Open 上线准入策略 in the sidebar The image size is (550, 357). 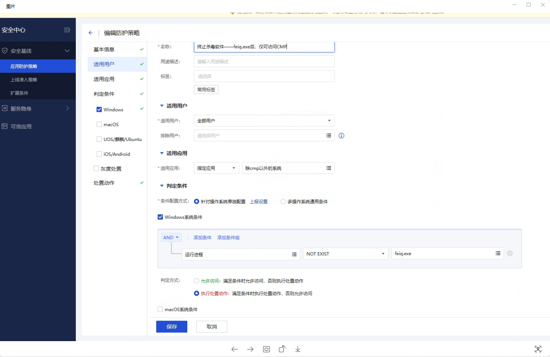(x=24, y=80)
